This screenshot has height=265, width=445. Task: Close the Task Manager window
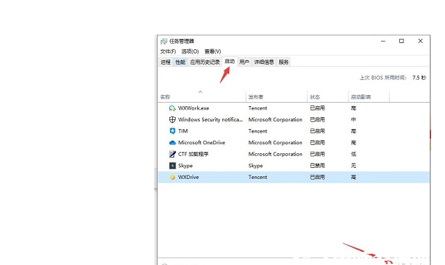coord(420,41)
